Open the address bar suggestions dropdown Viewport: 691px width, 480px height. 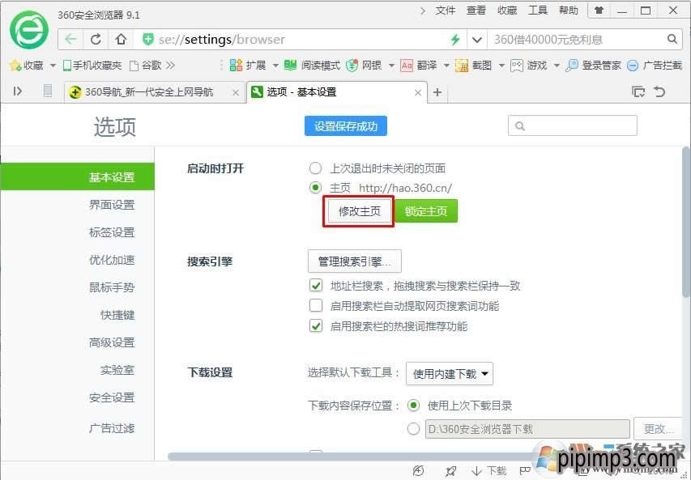(477, 38)
